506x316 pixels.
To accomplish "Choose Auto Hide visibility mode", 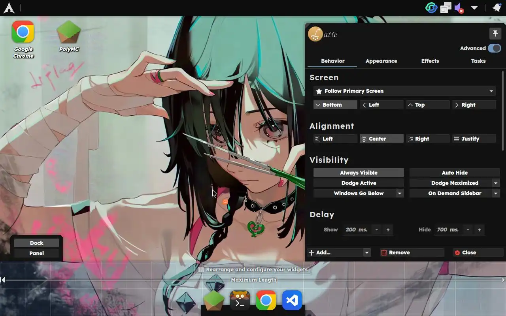I will [x=455, y=173].
